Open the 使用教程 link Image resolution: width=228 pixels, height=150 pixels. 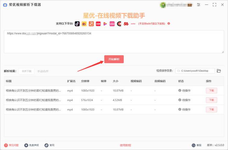126,145
